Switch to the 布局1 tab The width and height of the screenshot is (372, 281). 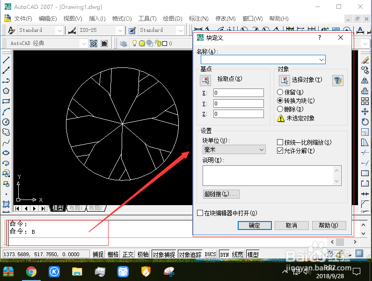coord(76,208)
